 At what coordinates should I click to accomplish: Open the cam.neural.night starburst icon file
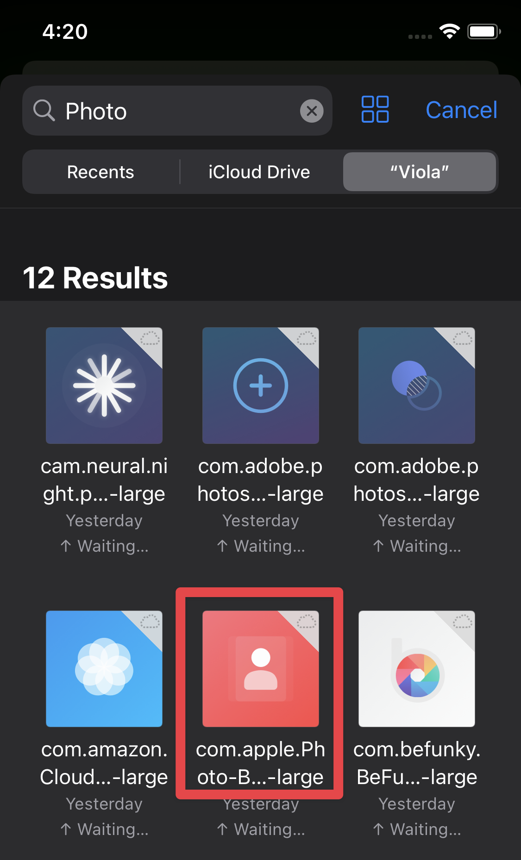[104, 386]
